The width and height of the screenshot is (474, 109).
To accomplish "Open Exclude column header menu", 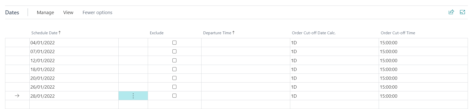I will (157, 33).
